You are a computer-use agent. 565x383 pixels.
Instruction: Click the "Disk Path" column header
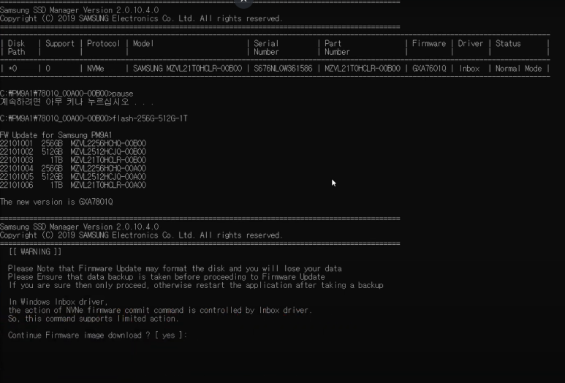click(x=16, y=48)
